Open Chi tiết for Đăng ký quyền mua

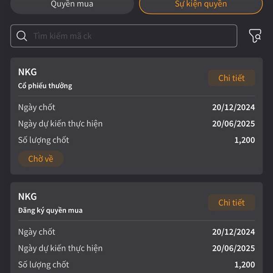232,202
